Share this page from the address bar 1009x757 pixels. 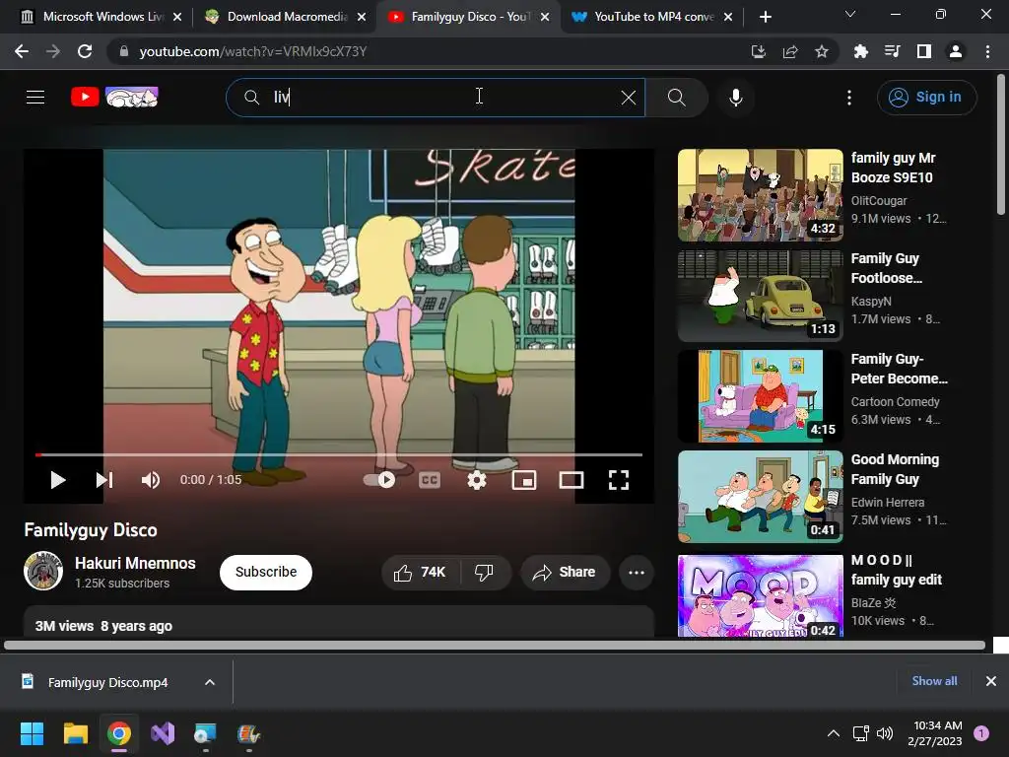point(790,51)
